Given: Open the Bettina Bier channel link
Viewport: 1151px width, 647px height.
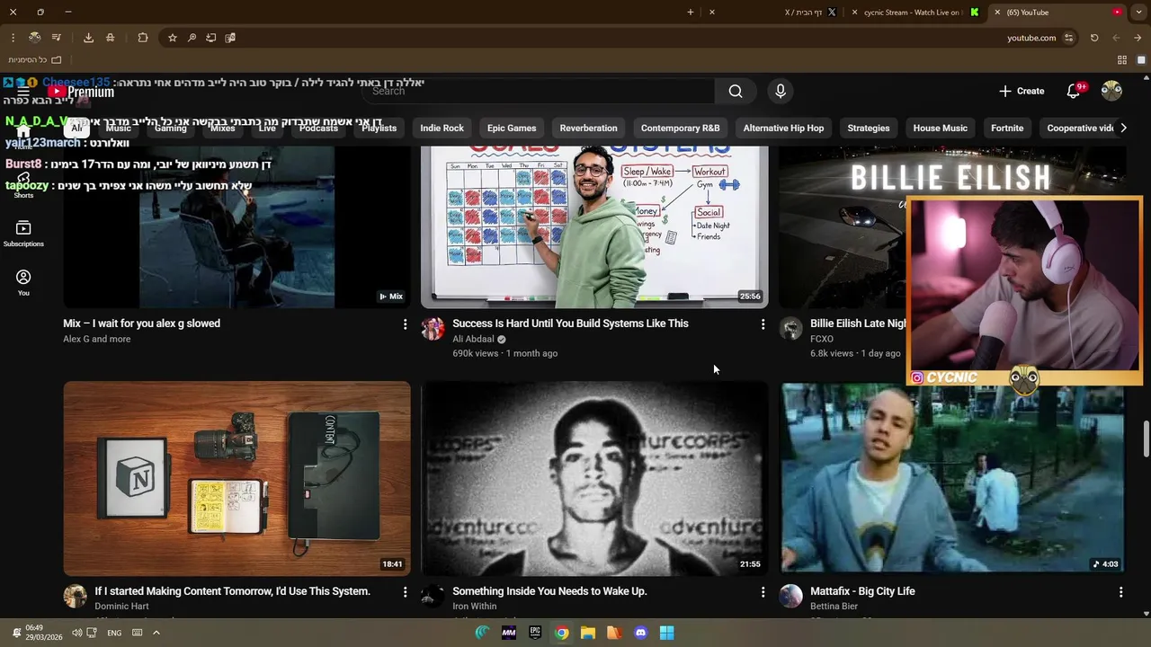Looking at the screenshot, I should point(834,607).
